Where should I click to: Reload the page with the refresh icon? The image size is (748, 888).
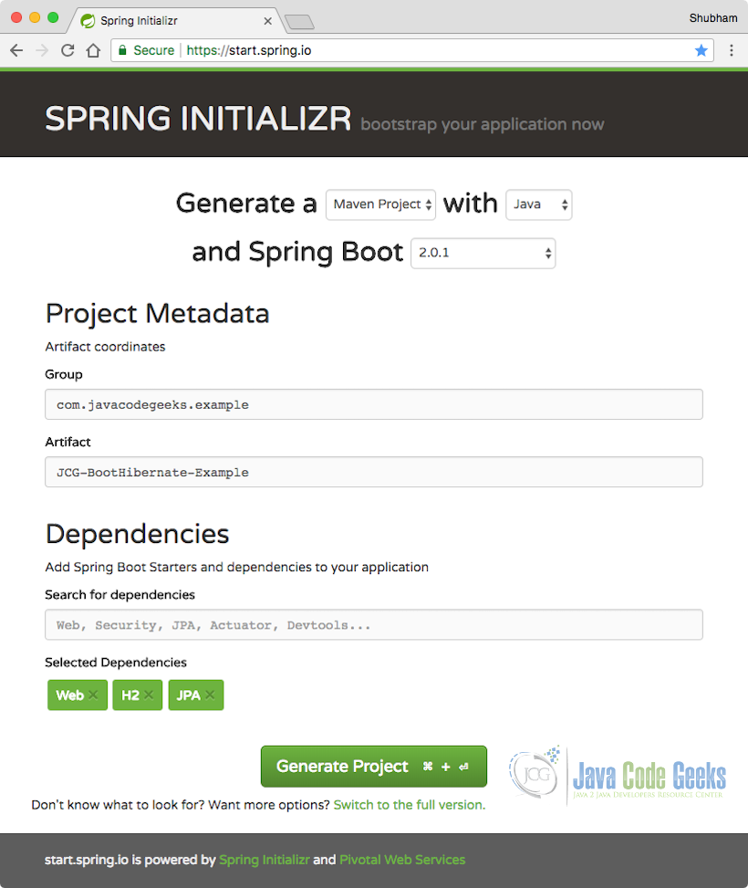[x=68, y=50]
